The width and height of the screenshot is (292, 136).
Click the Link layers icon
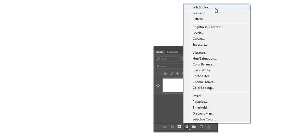165,127
